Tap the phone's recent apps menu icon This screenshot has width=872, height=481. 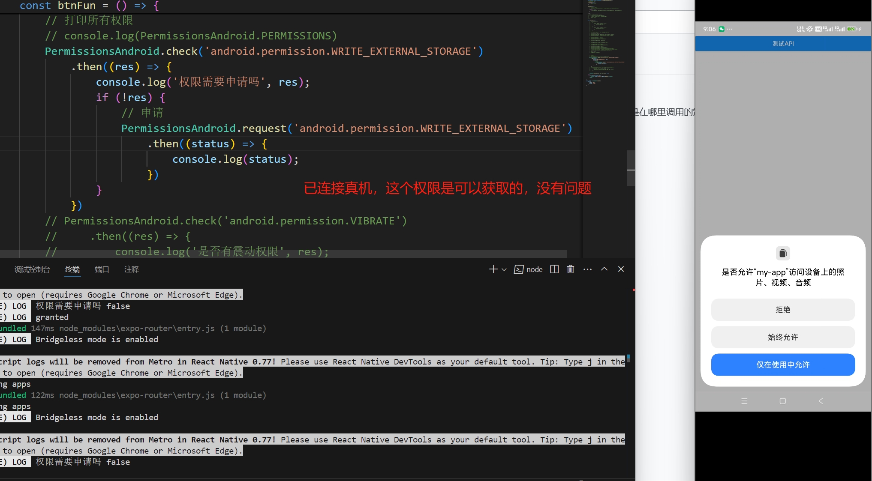tap(744, 401)
